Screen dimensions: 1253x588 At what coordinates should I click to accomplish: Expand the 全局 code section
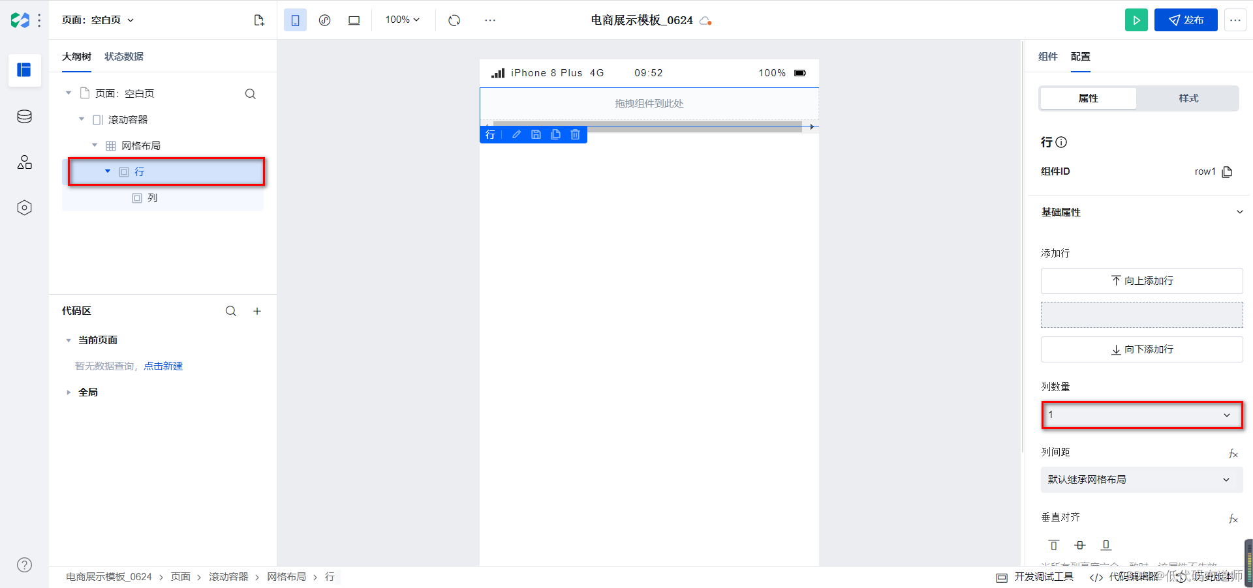[69, 392]
